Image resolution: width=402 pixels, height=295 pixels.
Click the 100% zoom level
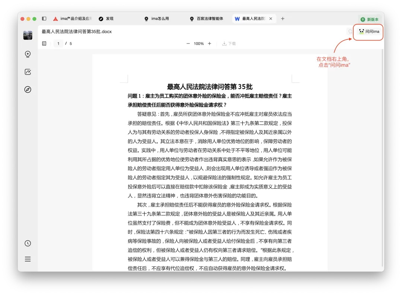click(199, 44)
